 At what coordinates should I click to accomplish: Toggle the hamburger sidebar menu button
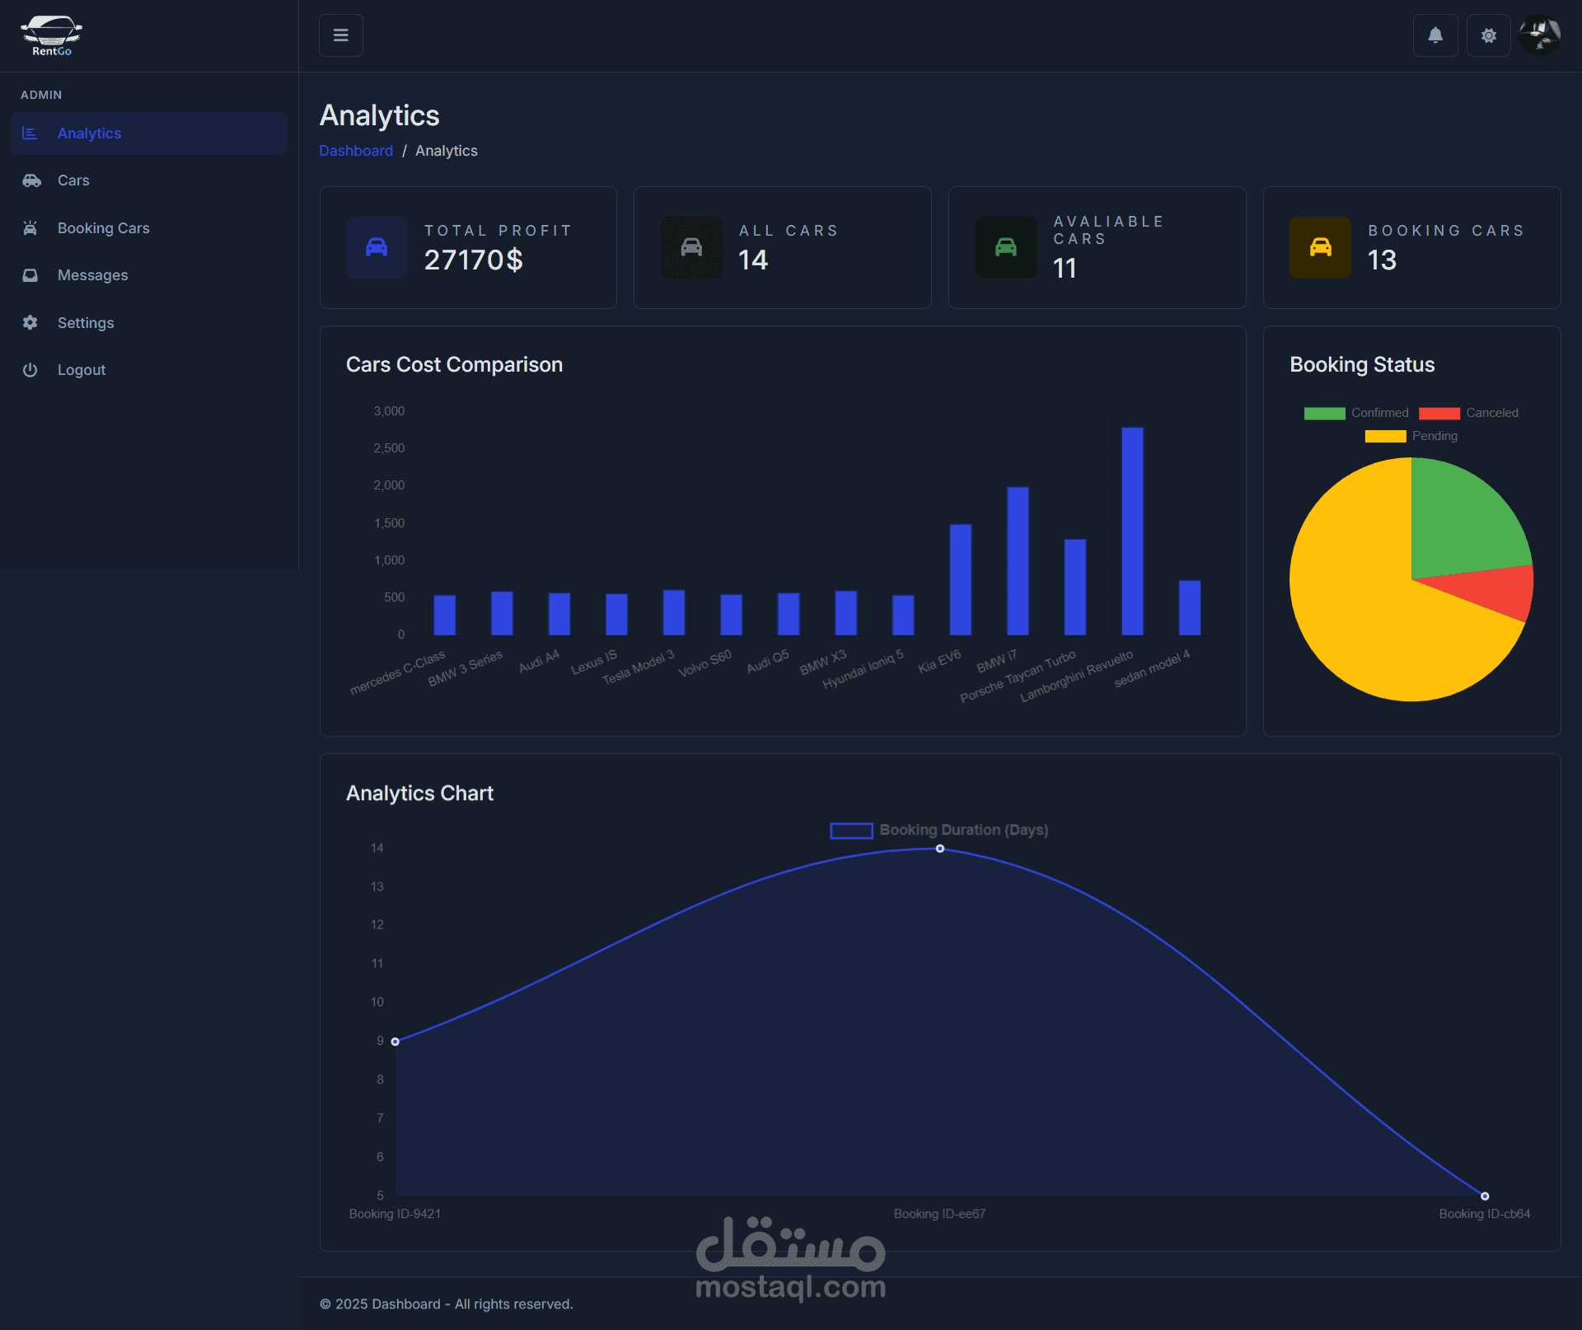(340, 35)
